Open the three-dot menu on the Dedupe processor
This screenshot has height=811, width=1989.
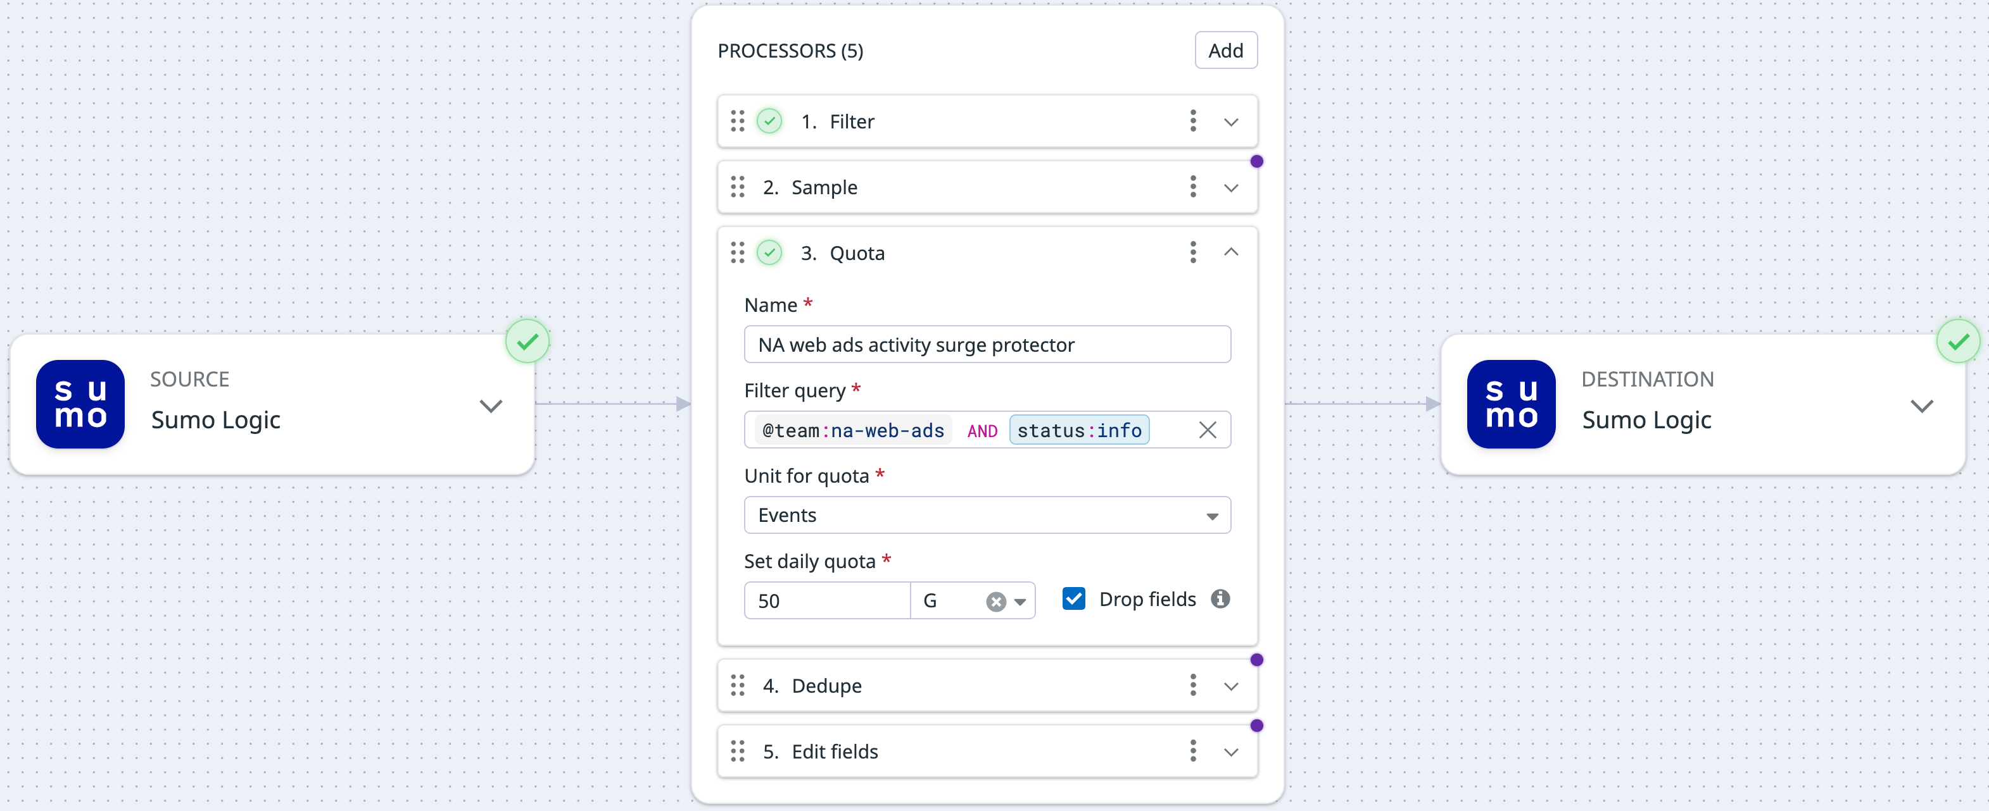[1193, 685]
